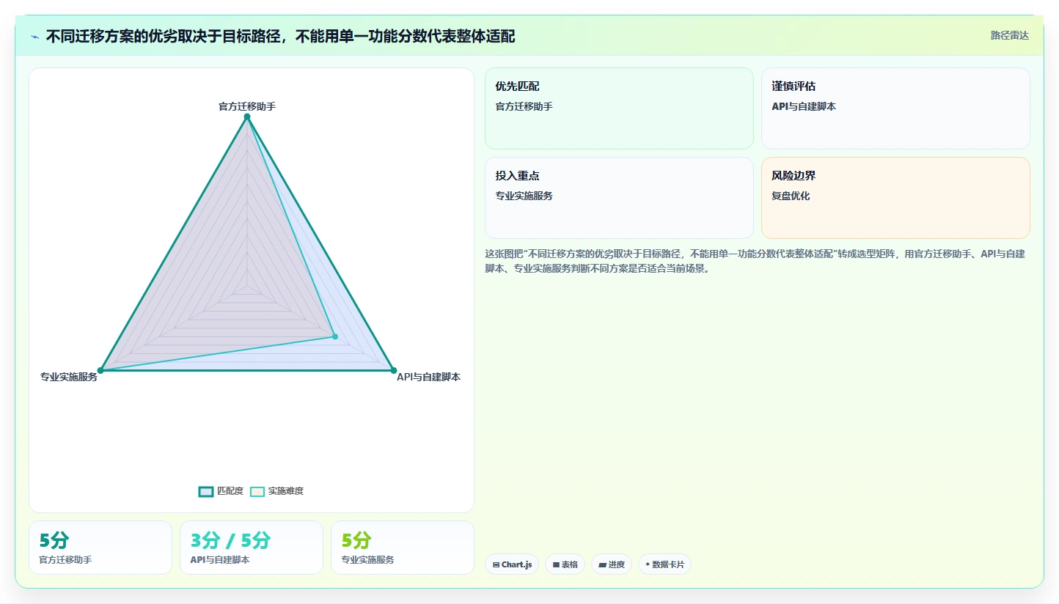Toggle the 实施难度 legend item
This screenshot has height=604, width=1059.
coord(276,491)
